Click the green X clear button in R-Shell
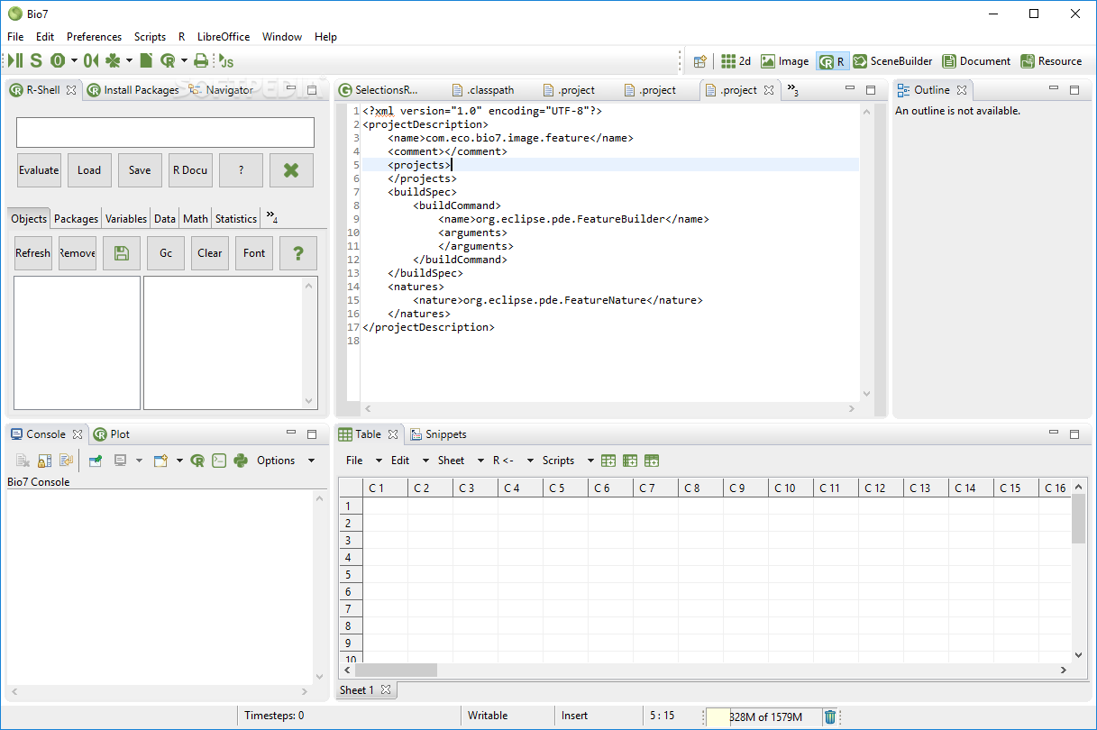 (x=291, y=170)
